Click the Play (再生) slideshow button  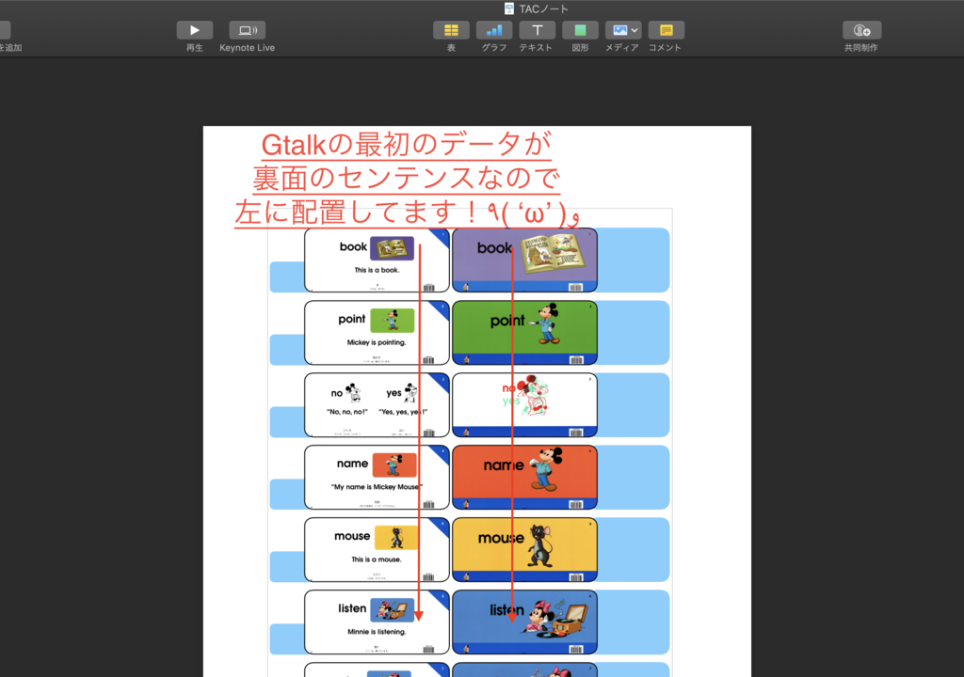194,30
